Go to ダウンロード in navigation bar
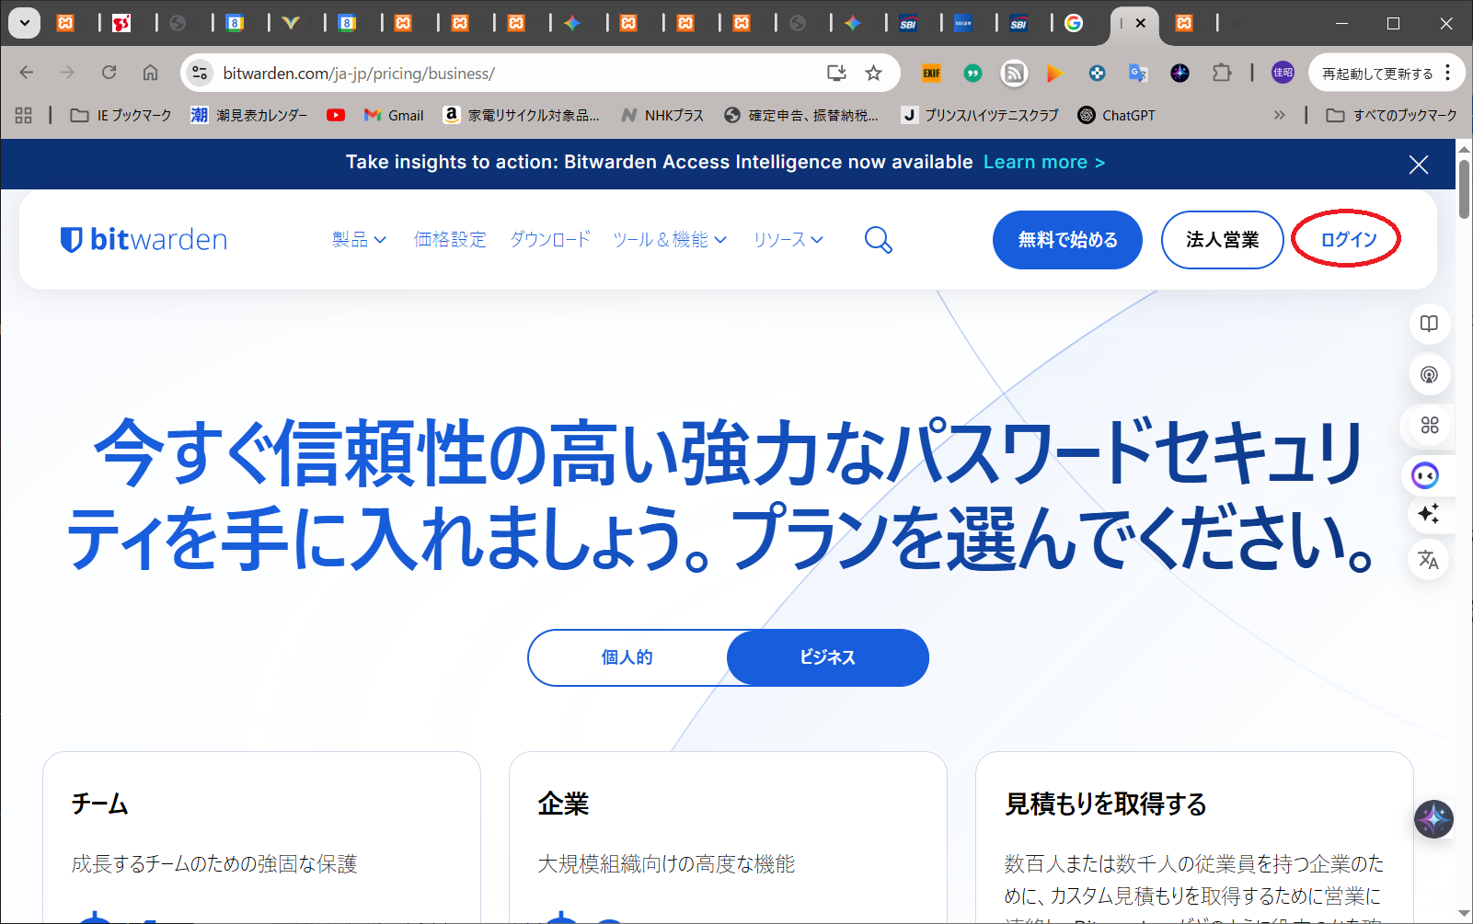This screenshot has width=1473, height=924. (x=550, y=240)
